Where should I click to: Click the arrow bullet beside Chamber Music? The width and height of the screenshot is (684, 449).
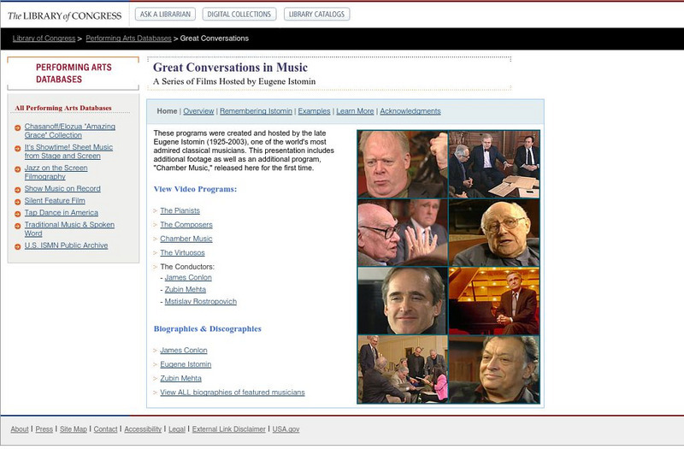(156, 239)
